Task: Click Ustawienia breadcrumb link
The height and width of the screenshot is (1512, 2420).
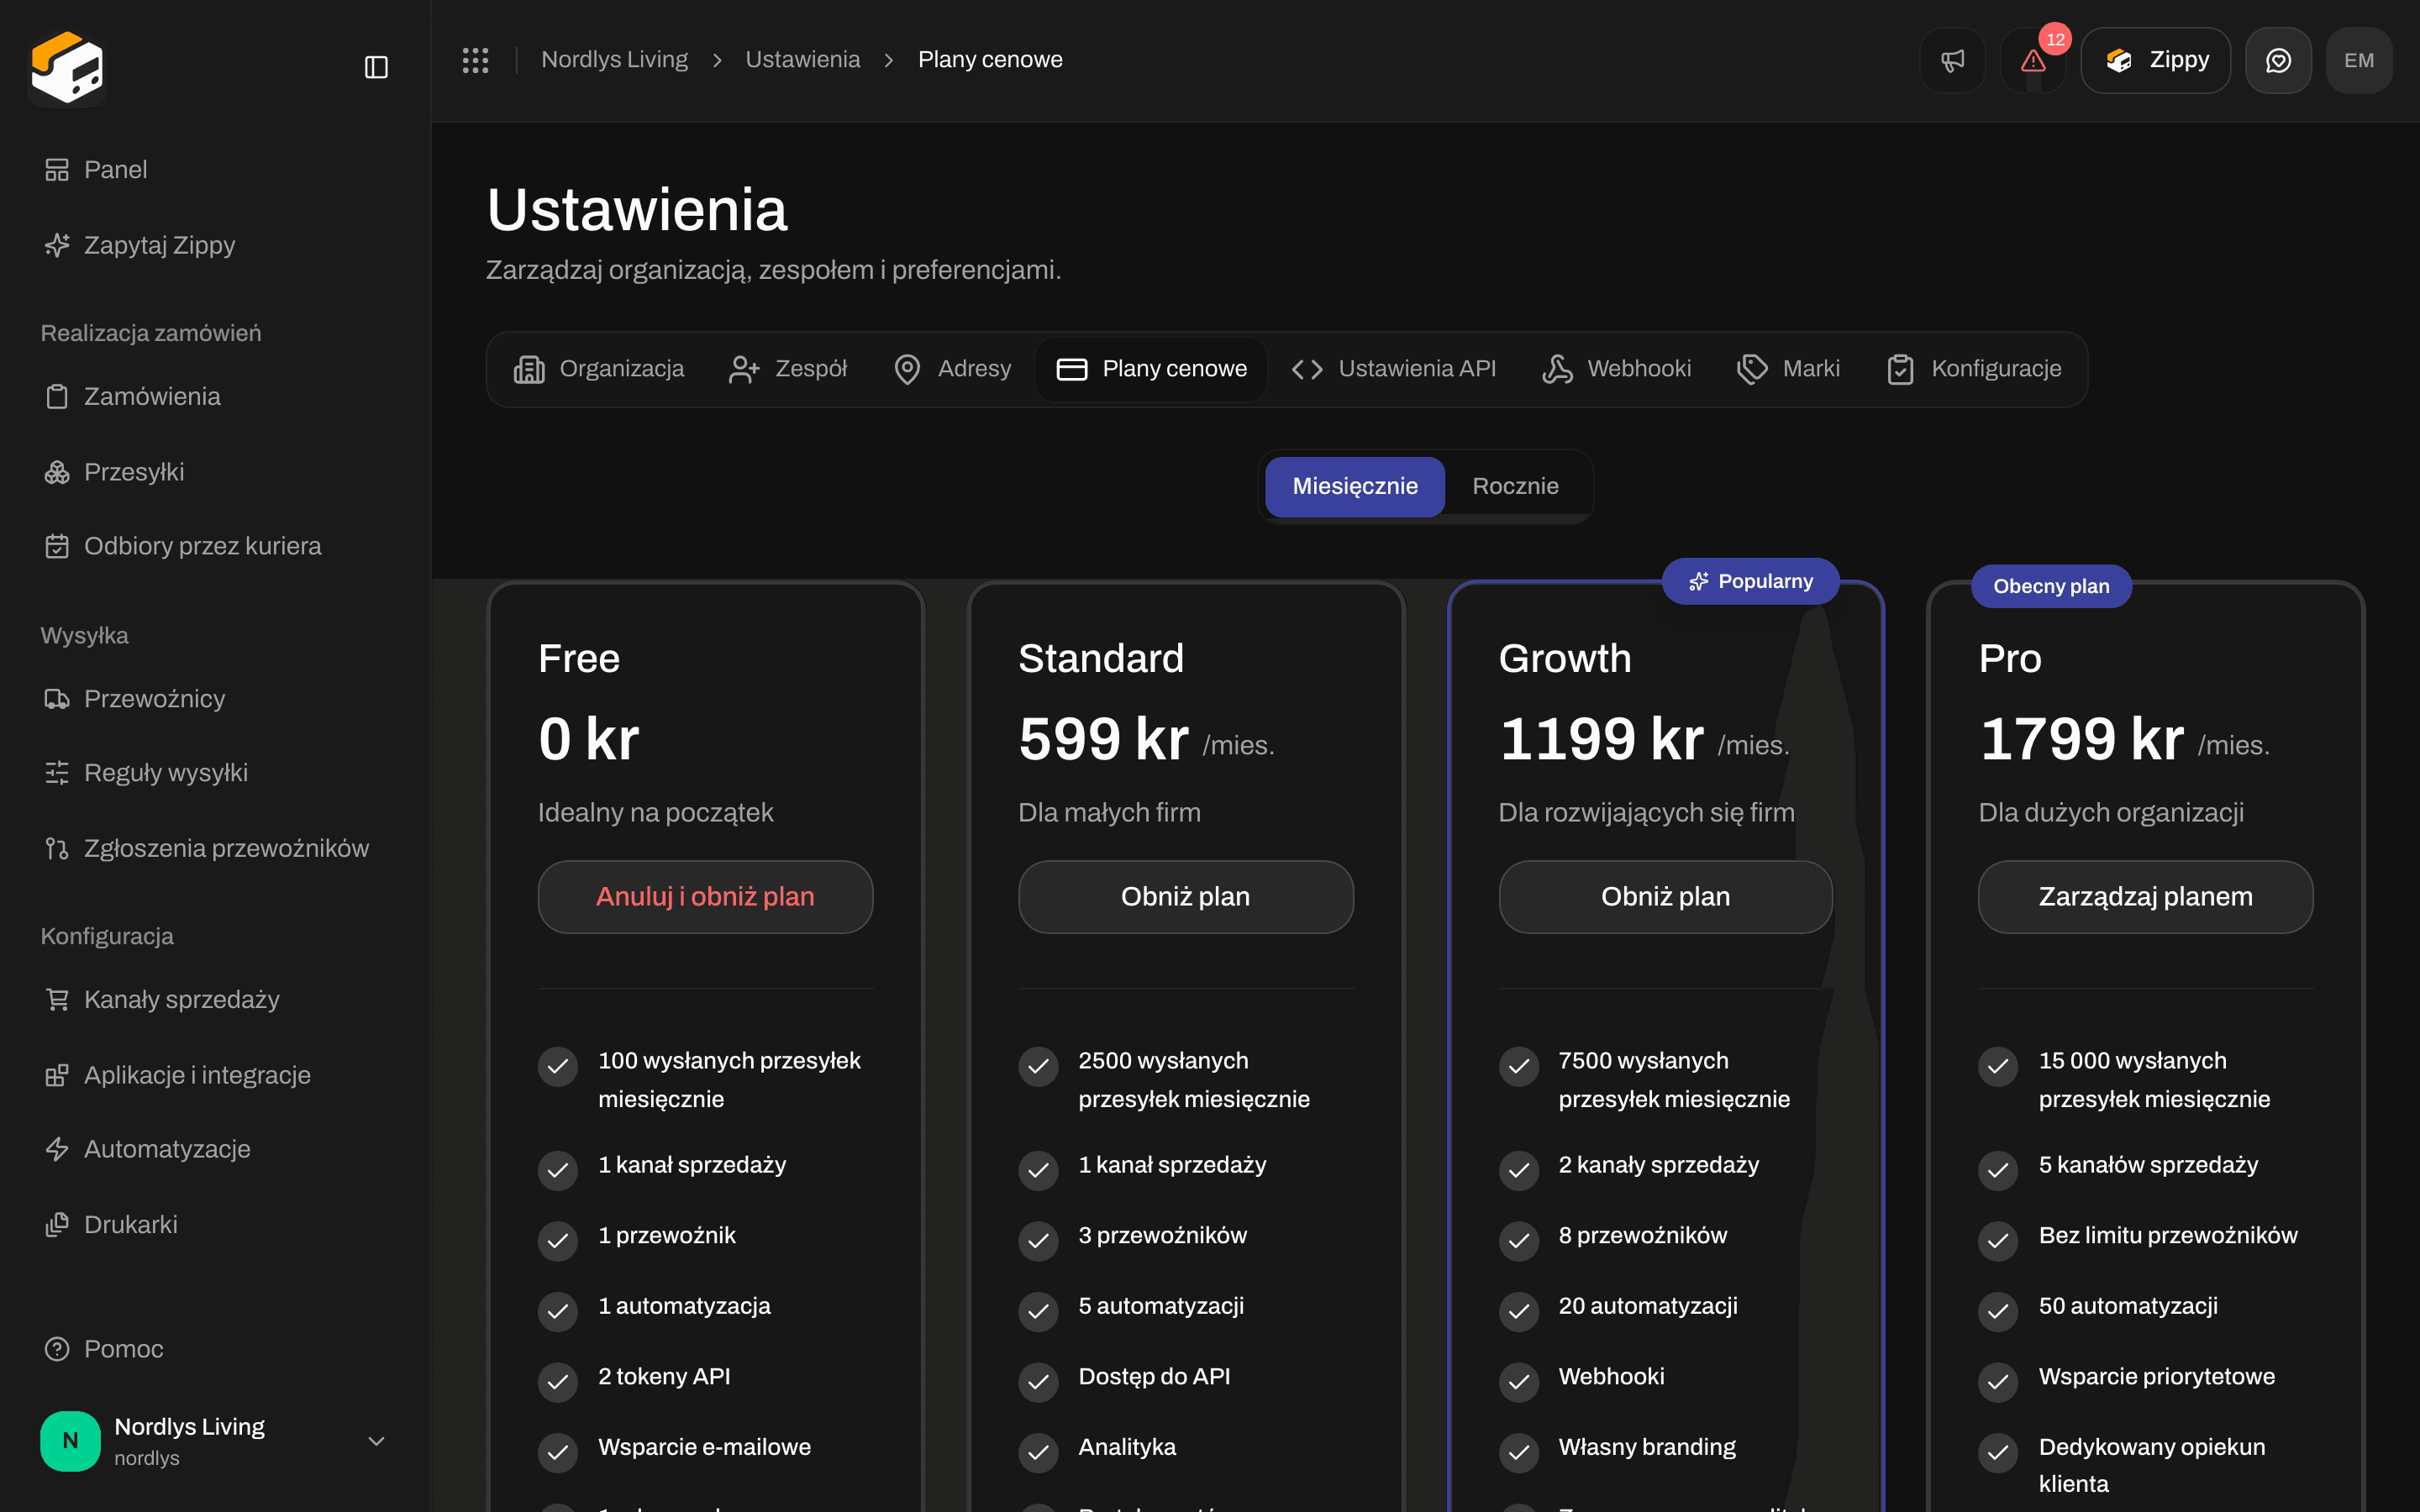Action: point(802,60)
